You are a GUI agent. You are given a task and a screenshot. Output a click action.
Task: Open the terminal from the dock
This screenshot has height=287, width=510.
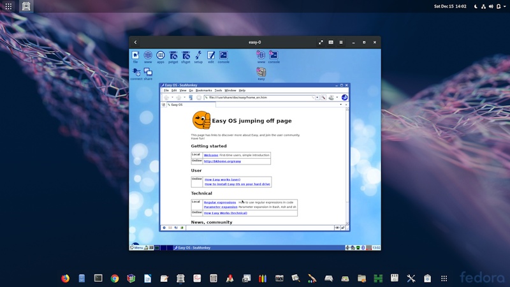point(98,278)
